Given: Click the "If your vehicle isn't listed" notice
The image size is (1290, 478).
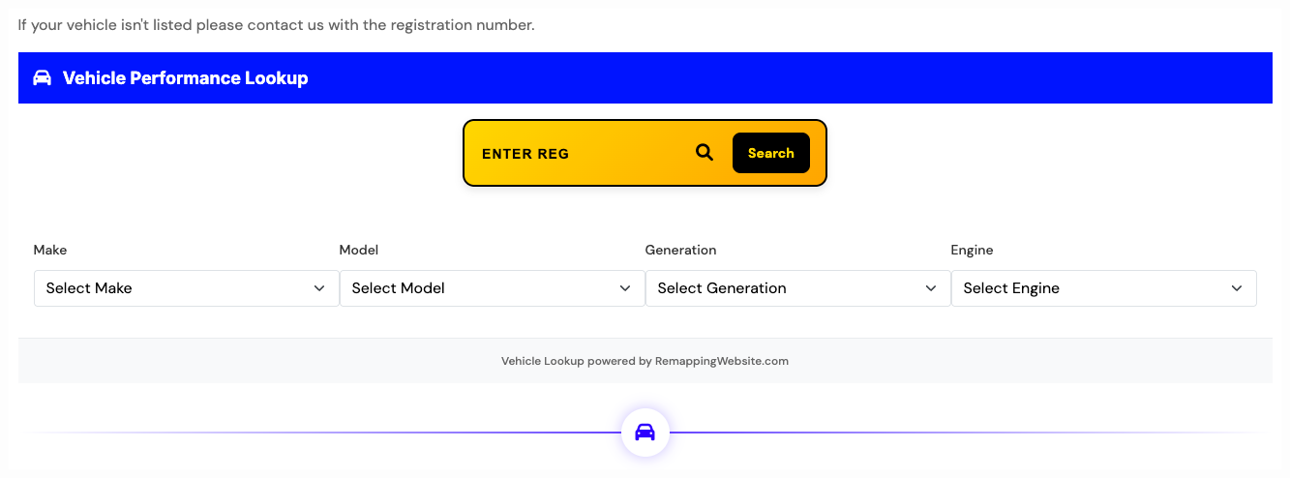Looking at the screenshot, I should (x=276, y=25).
